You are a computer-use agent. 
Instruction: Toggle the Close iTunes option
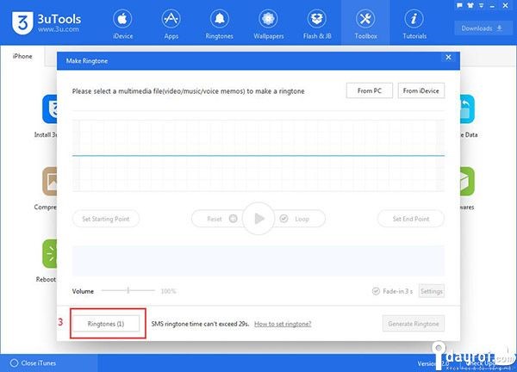click(11, 363)
